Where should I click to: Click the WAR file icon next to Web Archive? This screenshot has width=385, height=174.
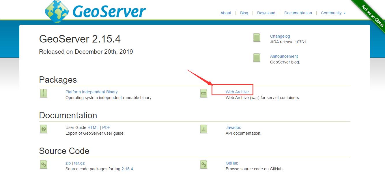(203, 93)
